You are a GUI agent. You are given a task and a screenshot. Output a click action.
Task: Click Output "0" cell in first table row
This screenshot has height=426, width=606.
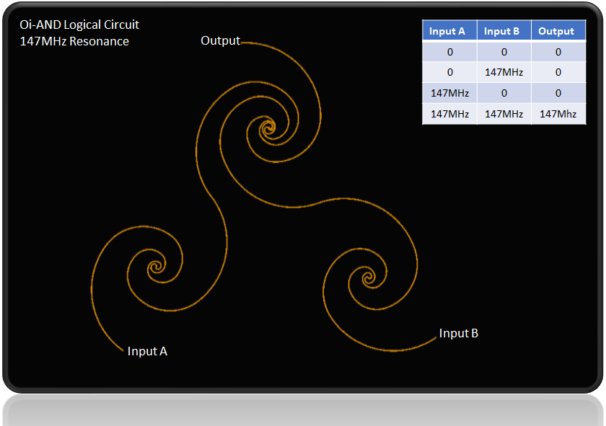point(558,52)
